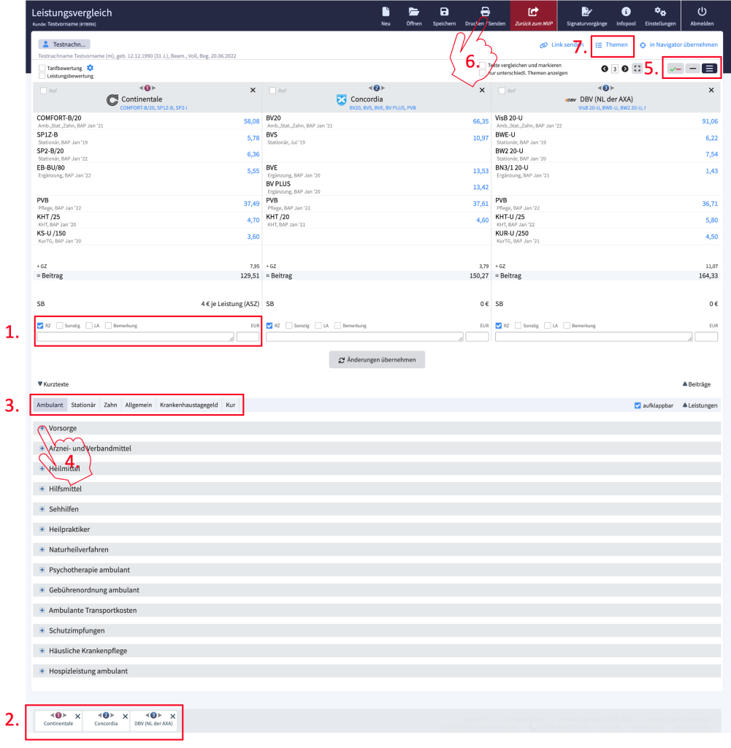Expand the Sehhilfen section
Screen dimensions: 731x748
pyautogui.click(x=42, y=509)
